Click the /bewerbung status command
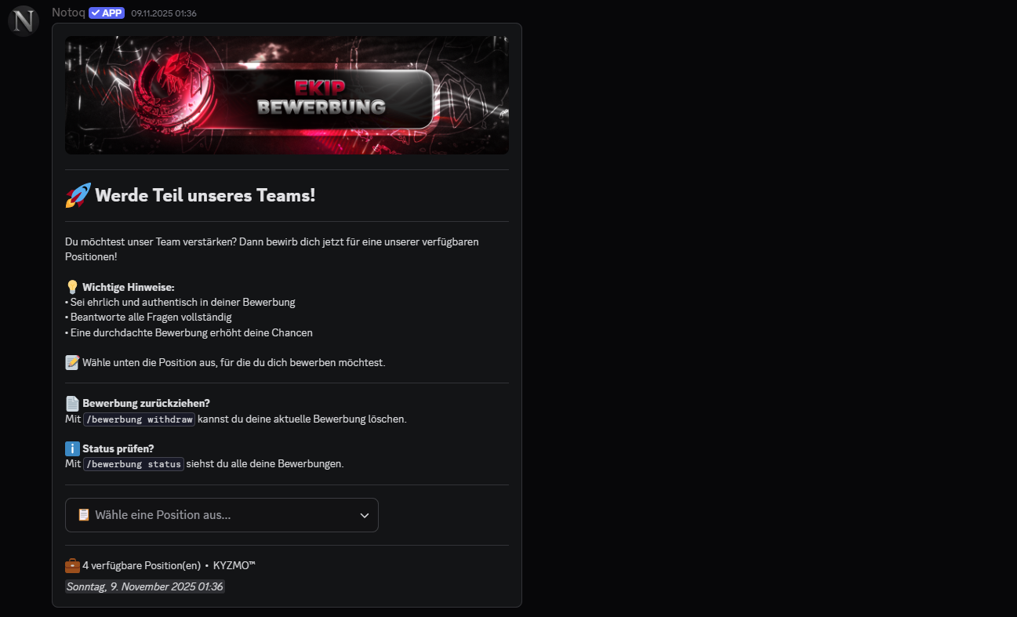1017x617 pixels. pyautogui.click(x=133, y=464)
